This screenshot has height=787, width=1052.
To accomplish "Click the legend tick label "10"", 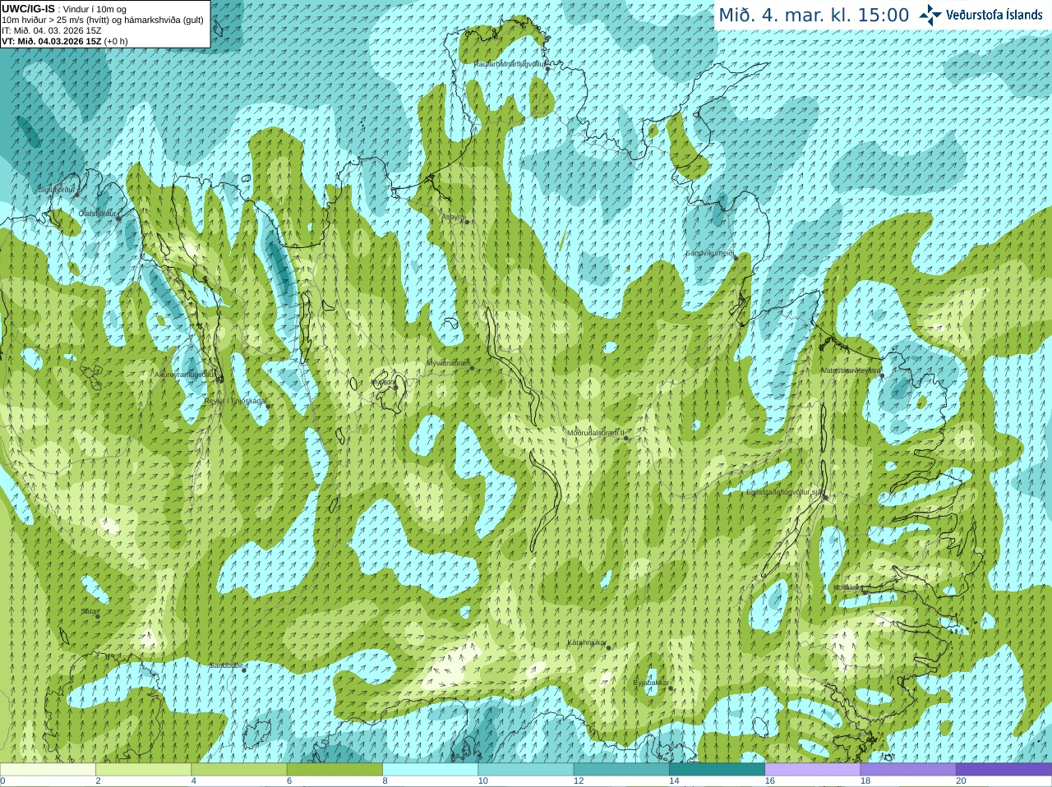I will click(482, 781).
